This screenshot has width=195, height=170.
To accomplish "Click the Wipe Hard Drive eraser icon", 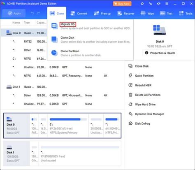I will click(130, 104).
